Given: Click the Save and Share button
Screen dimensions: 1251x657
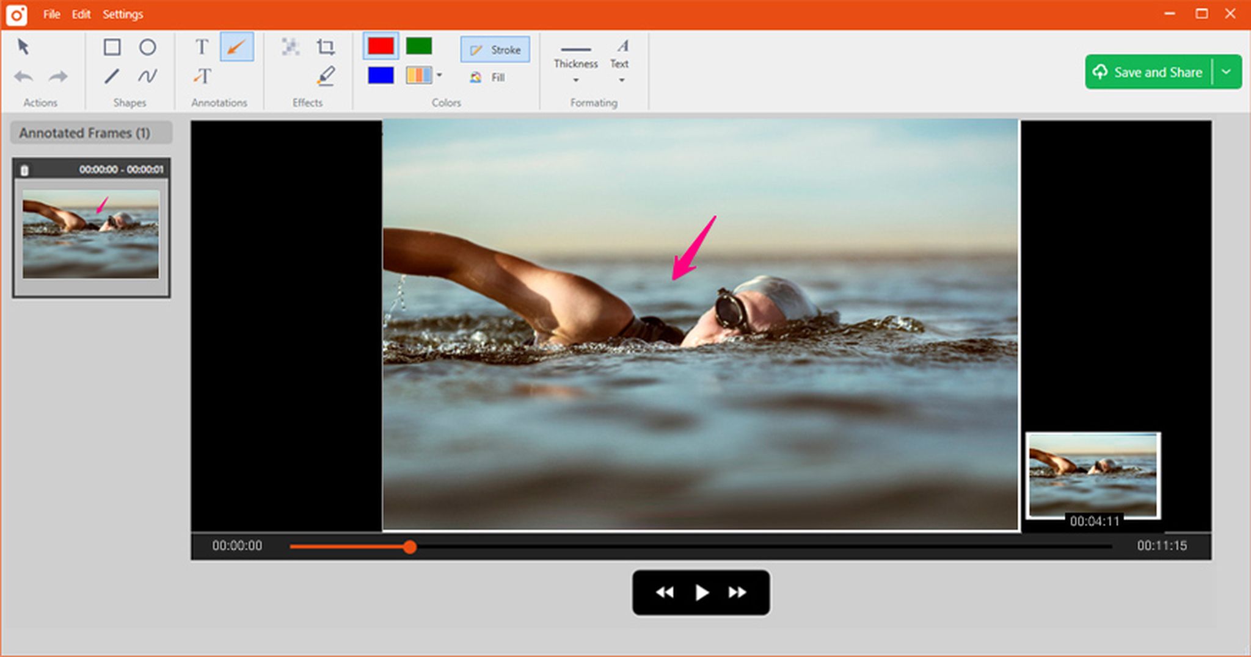Looking at the screenshot, I should click(1148, 72).
